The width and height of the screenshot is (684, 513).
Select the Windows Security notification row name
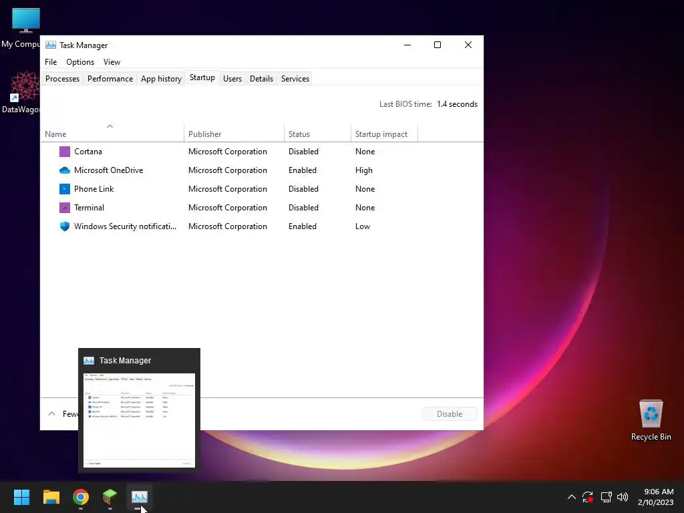pos(125,226)
